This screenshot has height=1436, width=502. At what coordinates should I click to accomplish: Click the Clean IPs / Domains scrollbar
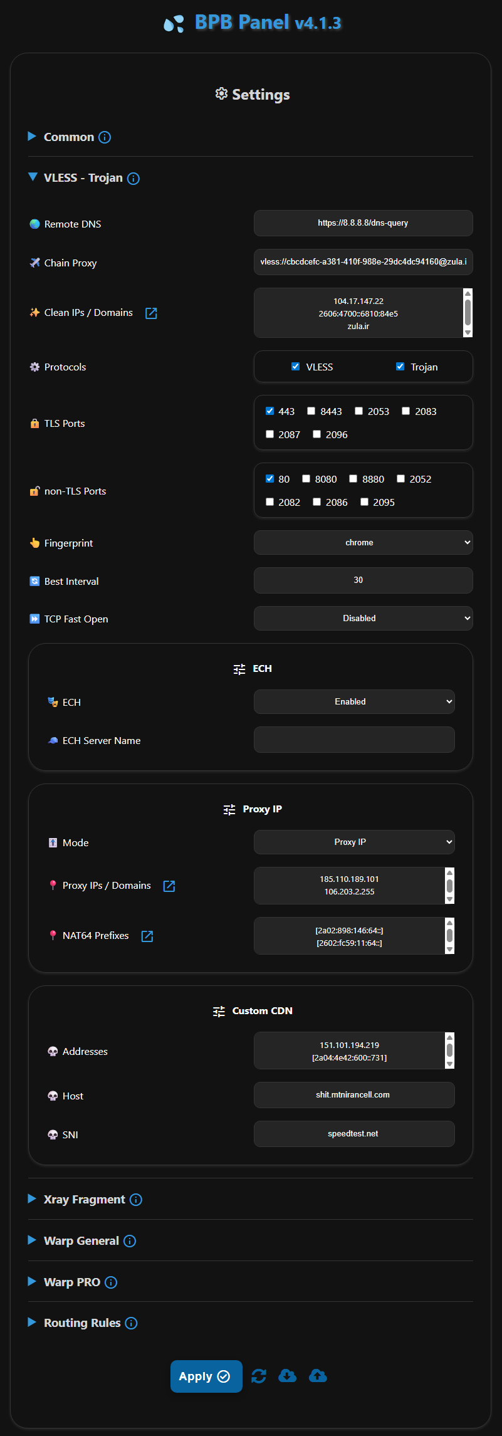pos(468,313)
